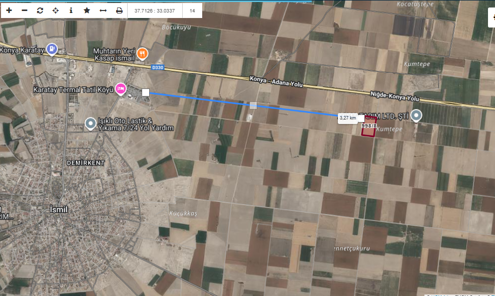Click the gray midpoint handle on blue line
495x296 pixels.
click(x=253, y=105)
